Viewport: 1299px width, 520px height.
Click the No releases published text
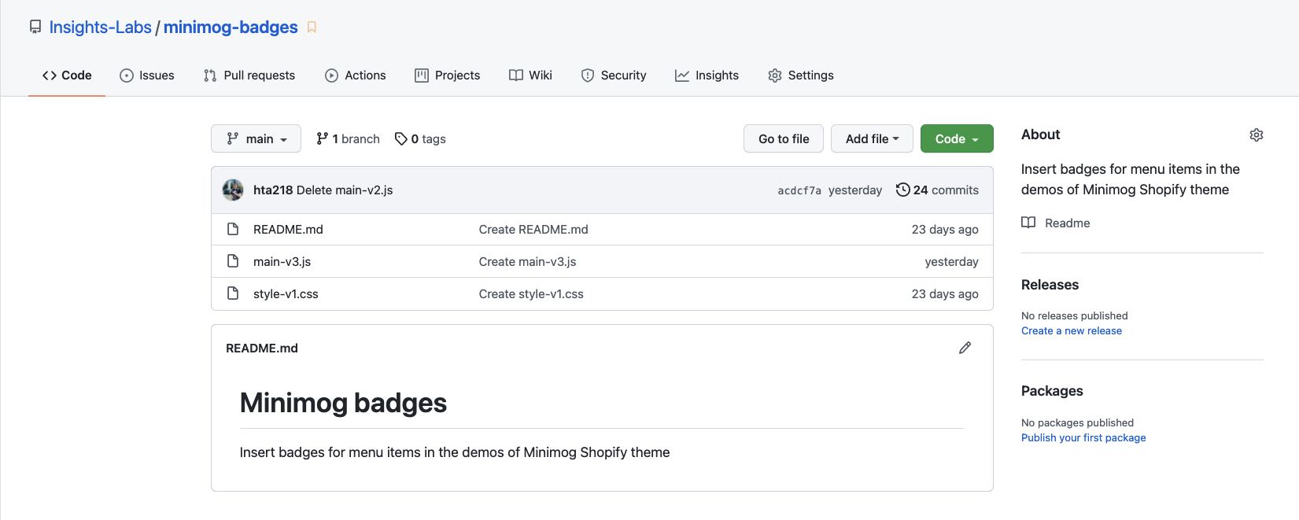pos(1074,316)
